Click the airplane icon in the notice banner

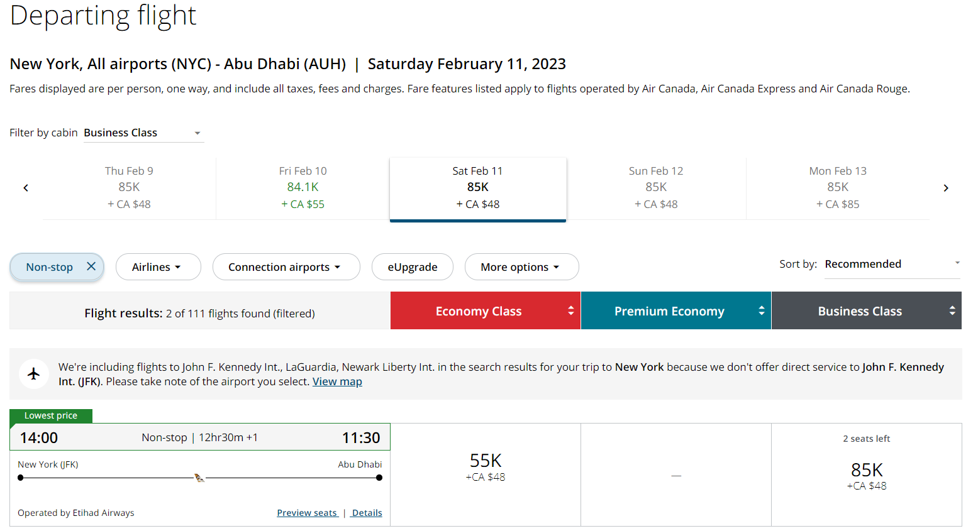33,374
